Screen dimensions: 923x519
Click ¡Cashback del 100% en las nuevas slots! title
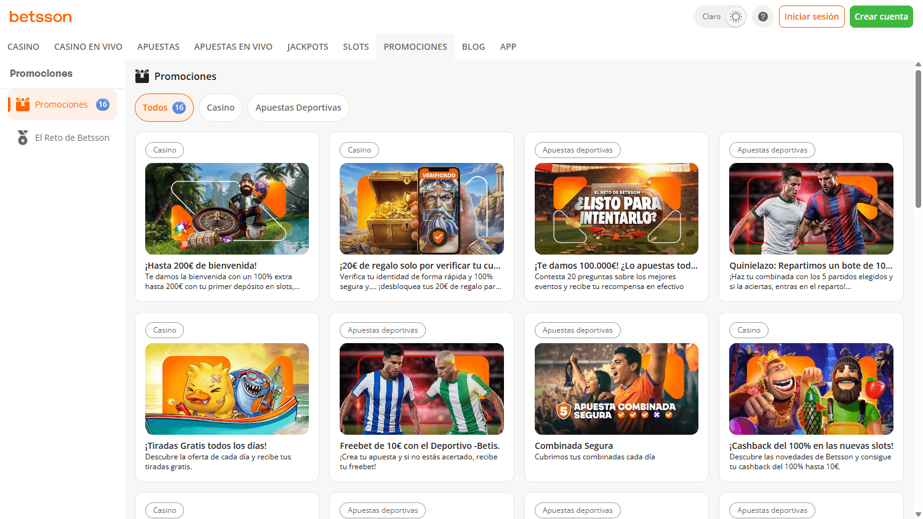(811, 446)
